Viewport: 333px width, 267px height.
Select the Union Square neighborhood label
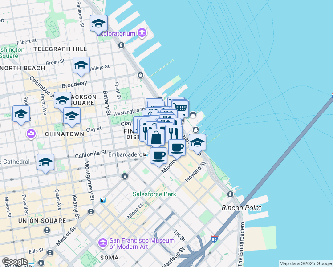(x=42, y=221)
